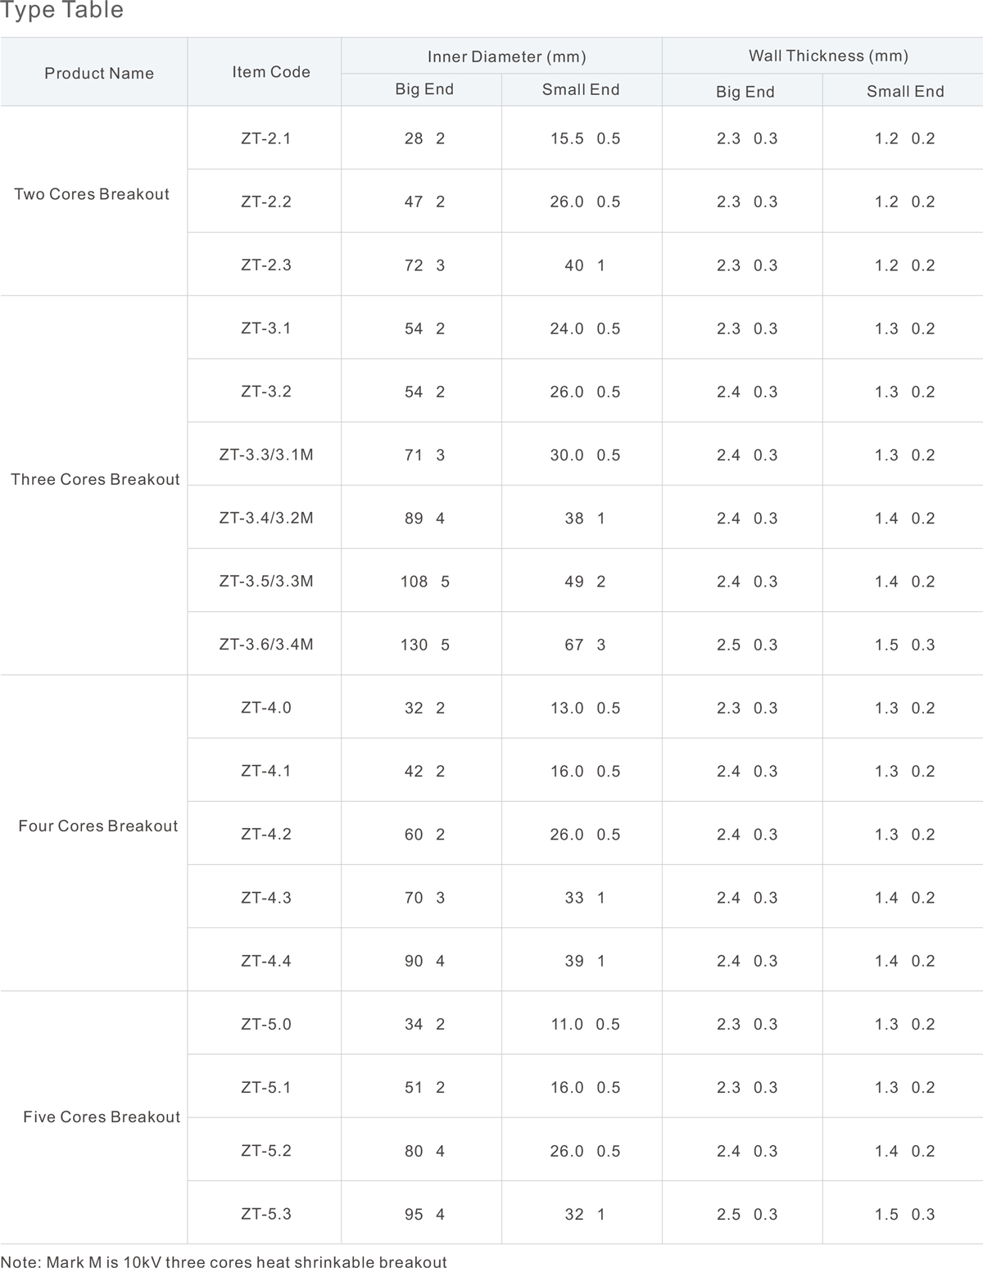Viewport: 983px width, 1268px height.
Task: Click the Five Cores Breakout row label
Action: (102, 1116)
